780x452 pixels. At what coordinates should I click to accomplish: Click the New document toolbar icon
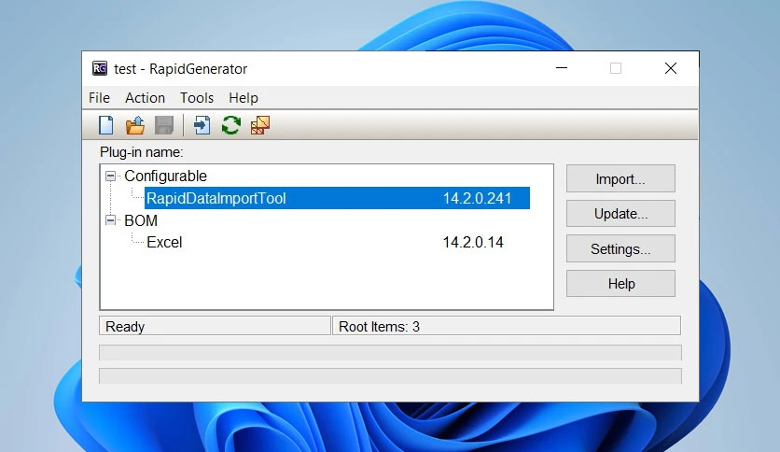[x=106, y=125]
